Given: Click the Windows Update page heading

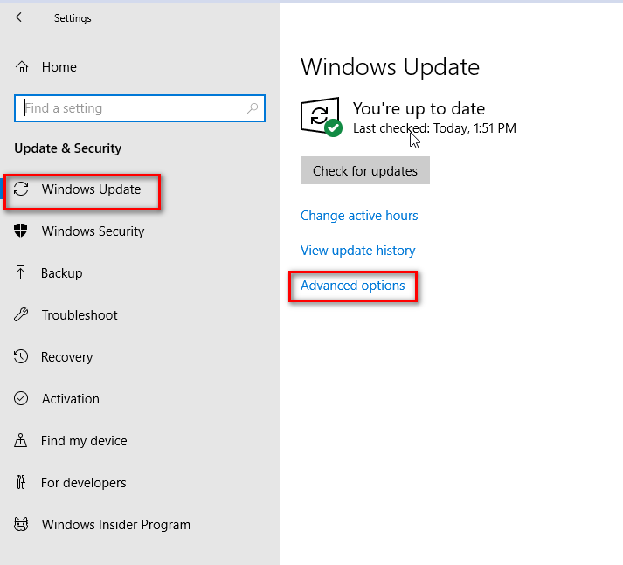Looking at the screenshot, I should tap(390, 66).
